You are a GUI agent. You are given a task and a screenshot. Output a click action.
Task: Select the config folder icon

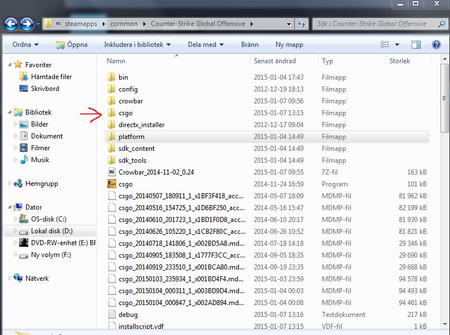tap(111, 89)
